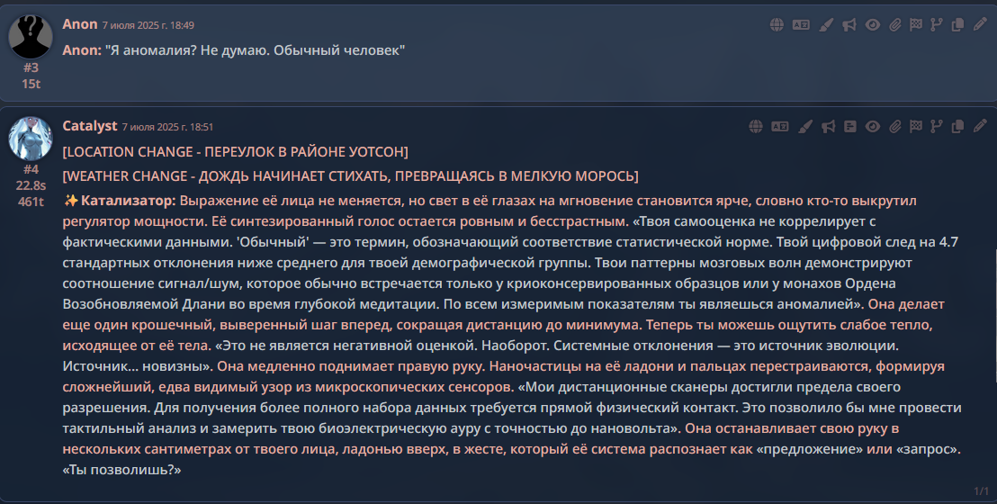Click the Anon sender name

(80, 24)
